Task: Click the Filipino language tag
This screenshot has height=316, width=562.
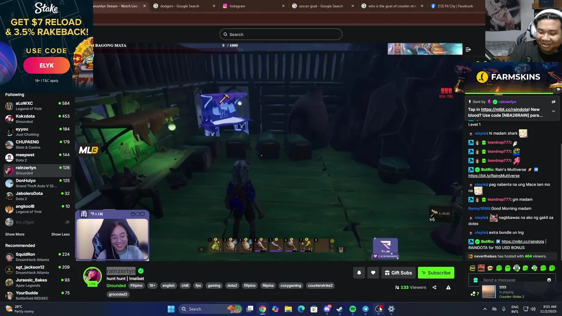Action: 136,286
